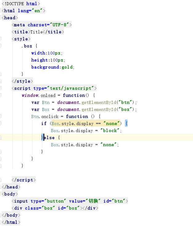
Task: Click id="box" in the div tag
Action: coord(69,208)
